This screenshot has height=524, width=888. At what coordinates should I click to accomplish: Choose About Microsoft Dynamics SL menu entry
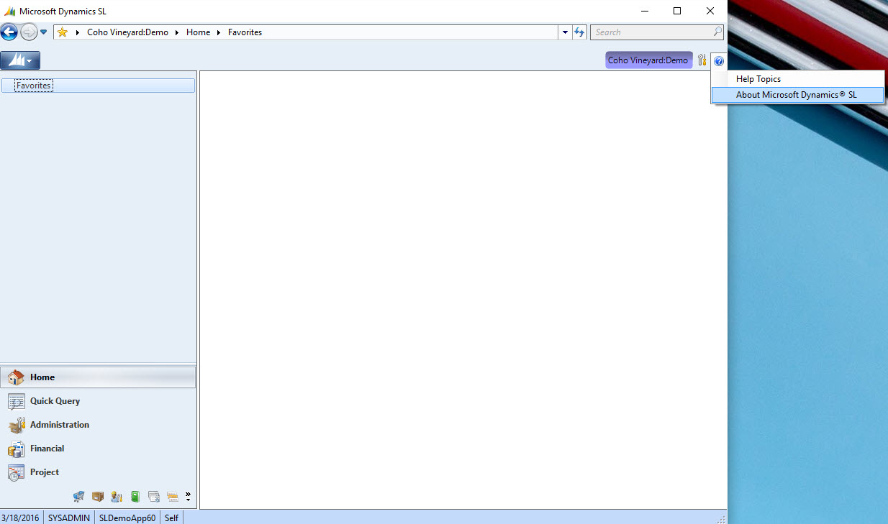pos(797,95)
